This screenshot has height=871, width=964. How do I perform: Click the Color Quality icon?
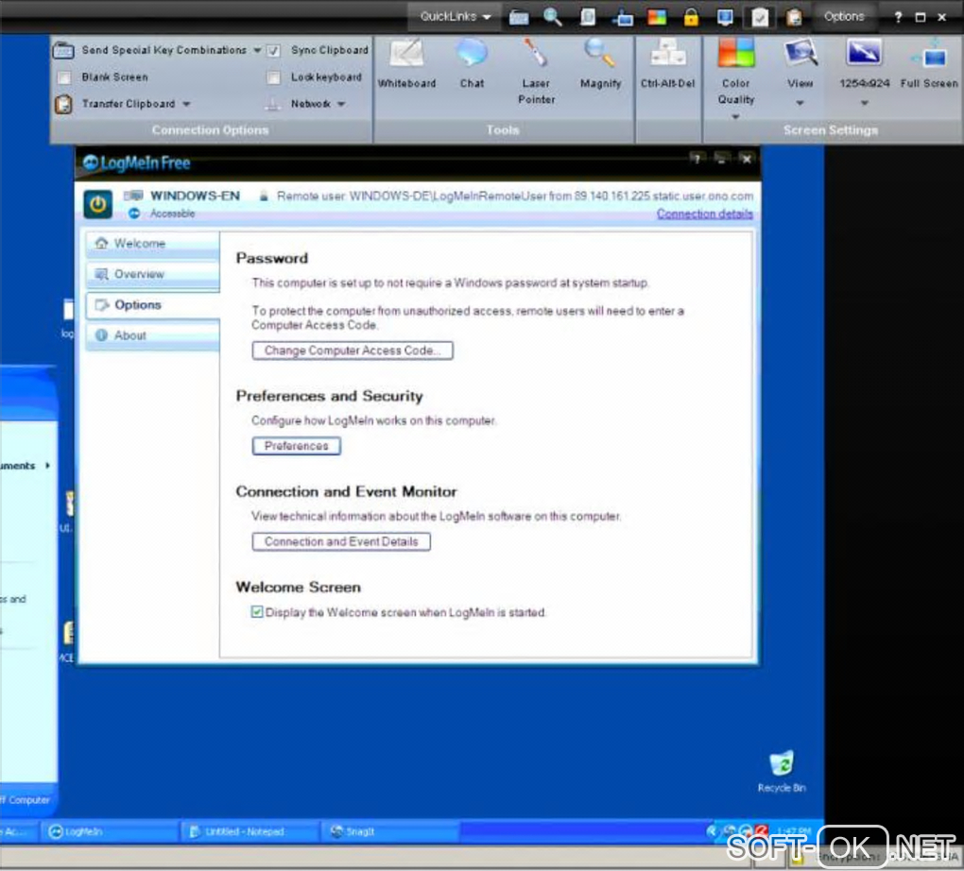pyautogui.click(x=735, y=53)
